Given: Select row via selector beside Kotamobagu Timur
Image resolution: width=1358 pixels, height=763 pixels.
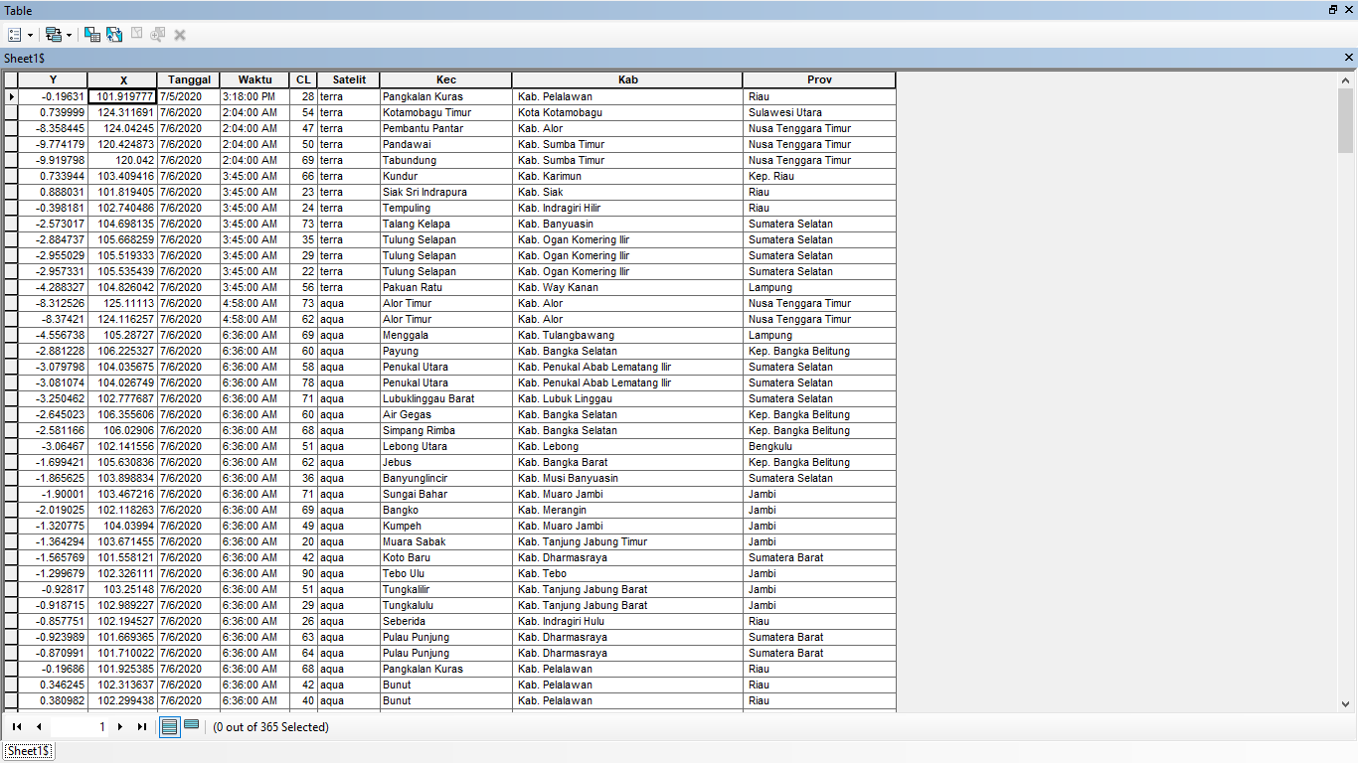Looking at the screenshot, I should tap(11, 112).
